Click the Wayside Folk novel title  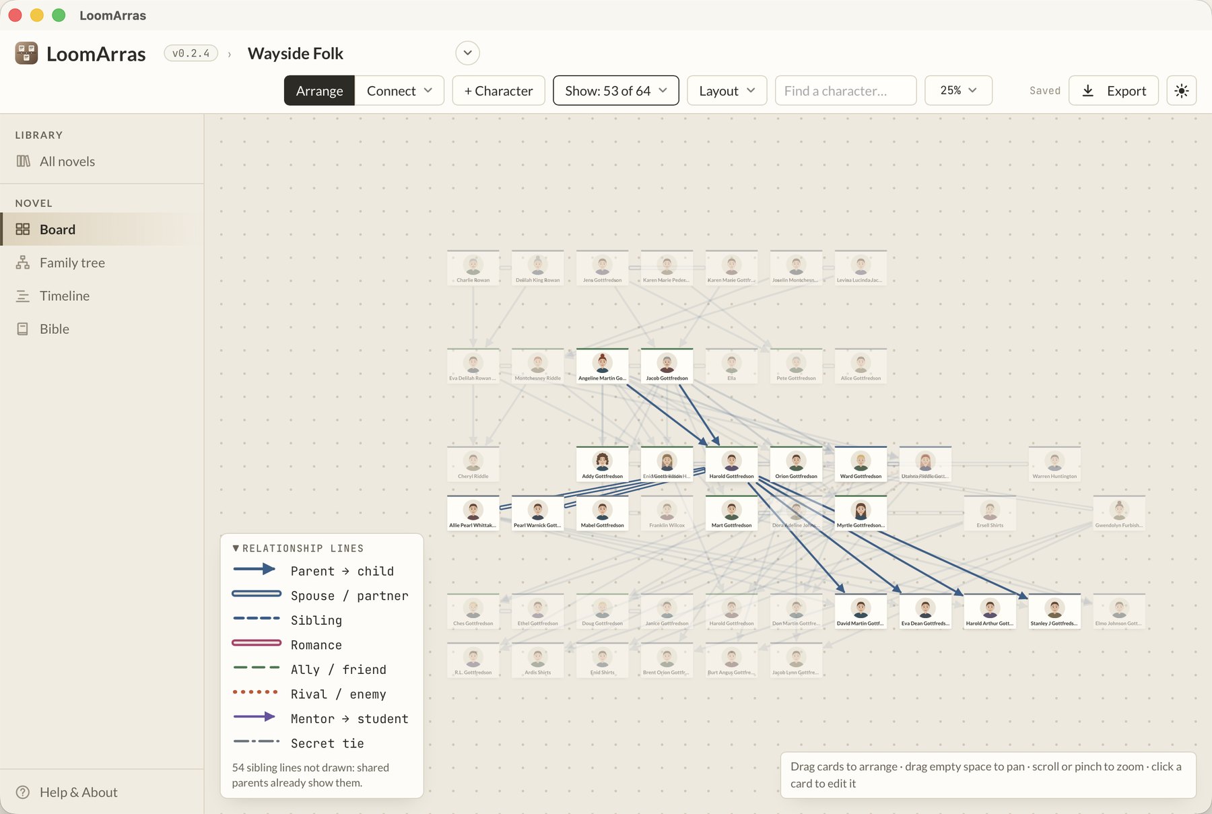click(x=296, y=53)
